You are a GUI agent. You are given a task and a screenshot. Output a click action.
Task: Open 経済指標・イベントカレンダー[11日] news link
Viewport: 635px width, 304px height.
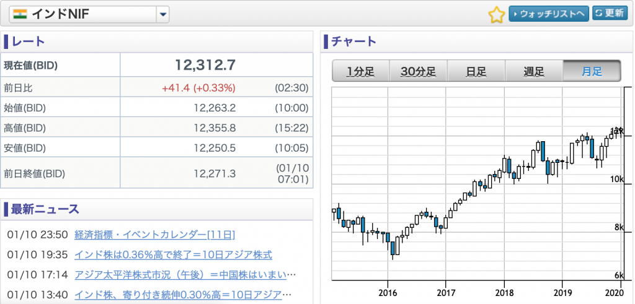[154, 235]
